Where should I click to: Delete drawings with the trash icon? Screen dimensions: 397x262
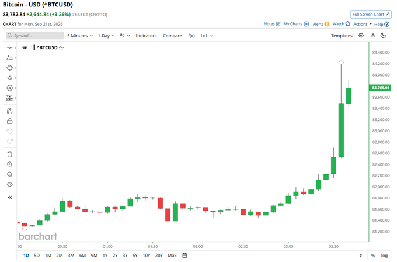click(9, 154)
